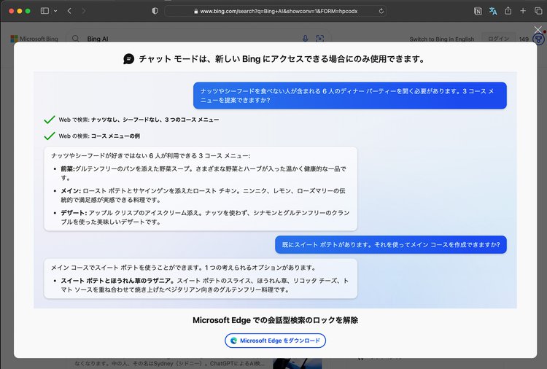Close the chat mode overlay dialog
The width and height of the screenshot is (547, 369).
(x=538, y=30)
